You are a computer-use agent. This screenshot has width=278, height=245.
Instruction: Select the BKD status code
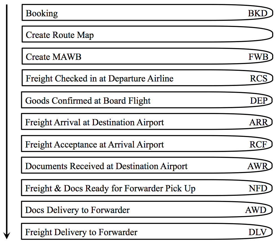pyautogui.click(x=257, y=13)
